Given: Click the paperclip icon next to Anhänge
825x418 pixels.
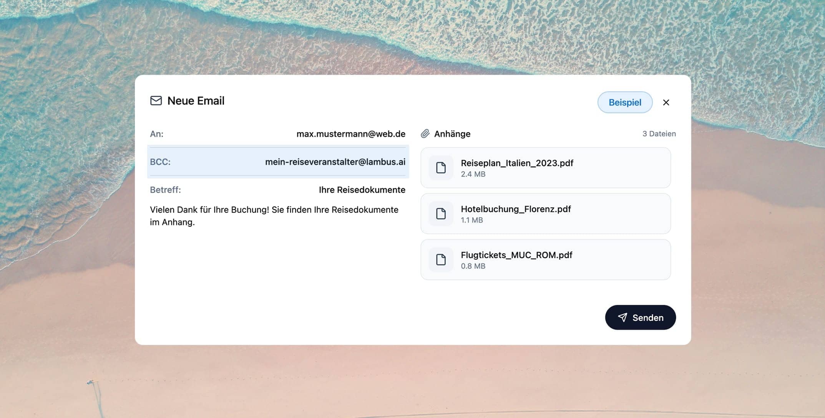Looking at the screenshot, I should (425, 134).
